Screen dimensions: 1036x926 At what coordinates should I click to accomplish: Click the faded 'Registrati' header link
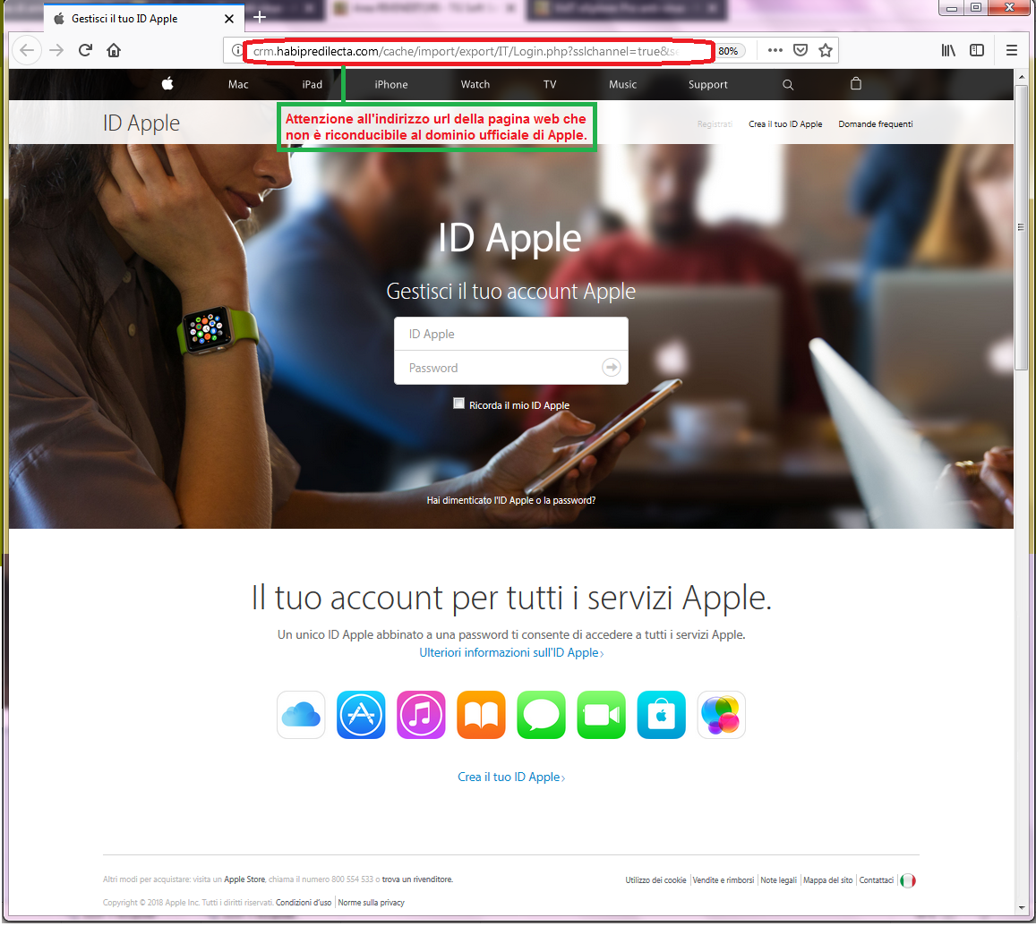tap(715, 124)
